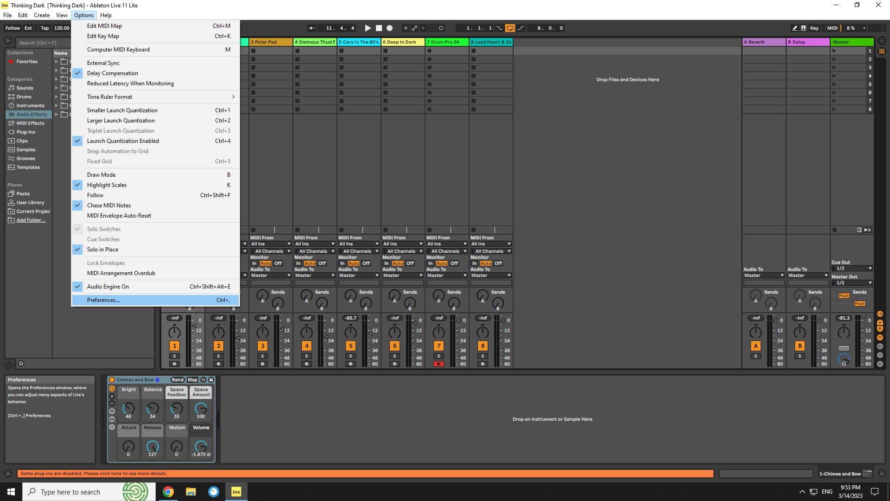Arm the track 7 record button
Screen dimensions: 890x501
click(439, 364)
